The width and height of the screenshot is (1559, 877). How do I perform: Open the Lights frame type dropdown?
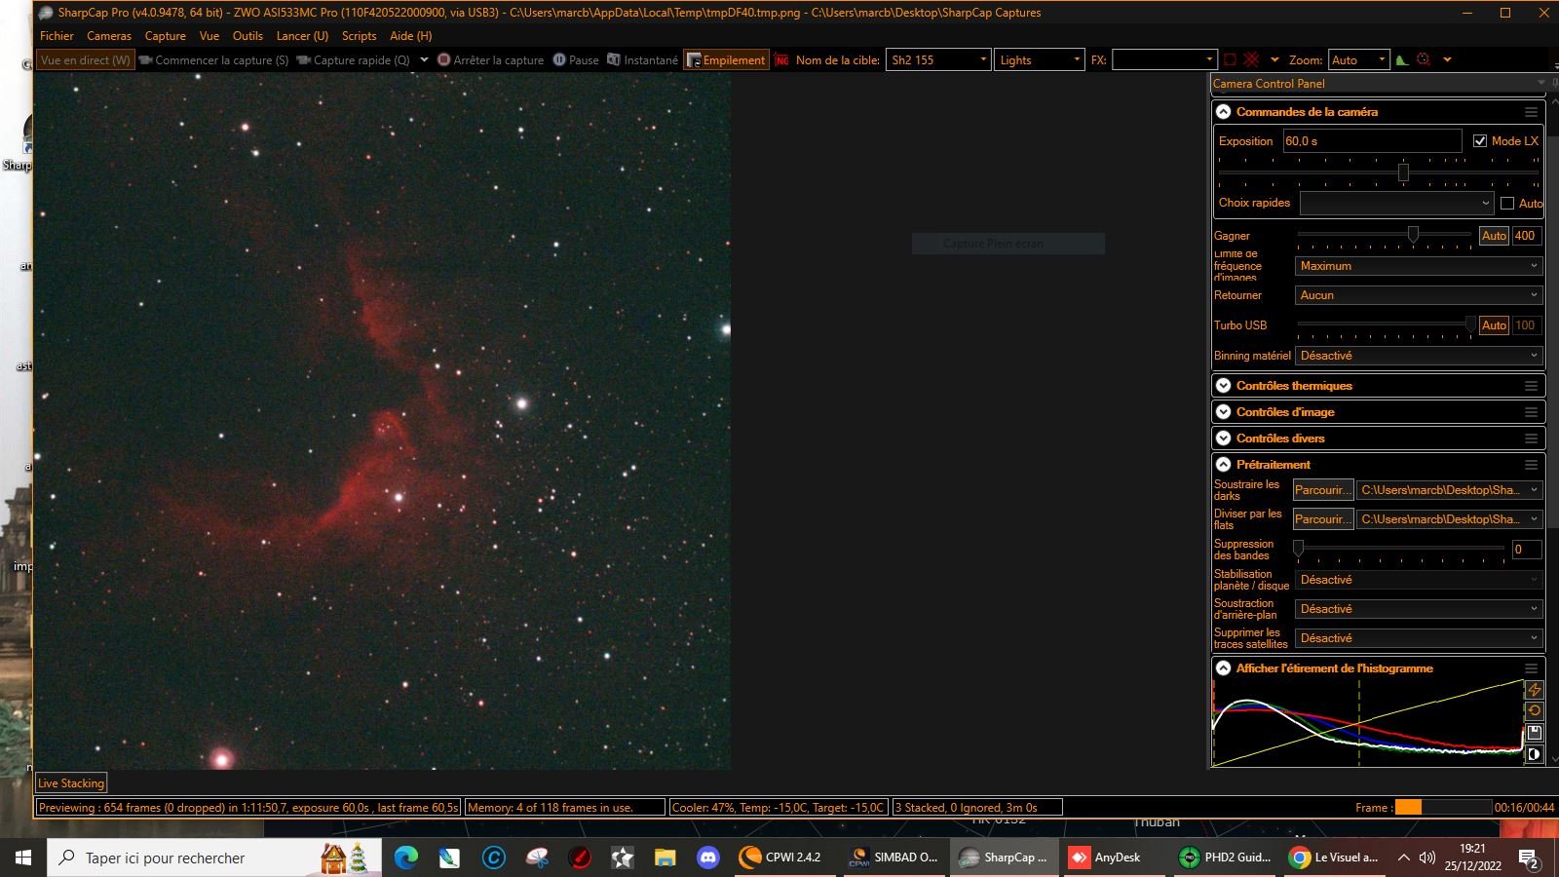click(x=1039, y=60)
